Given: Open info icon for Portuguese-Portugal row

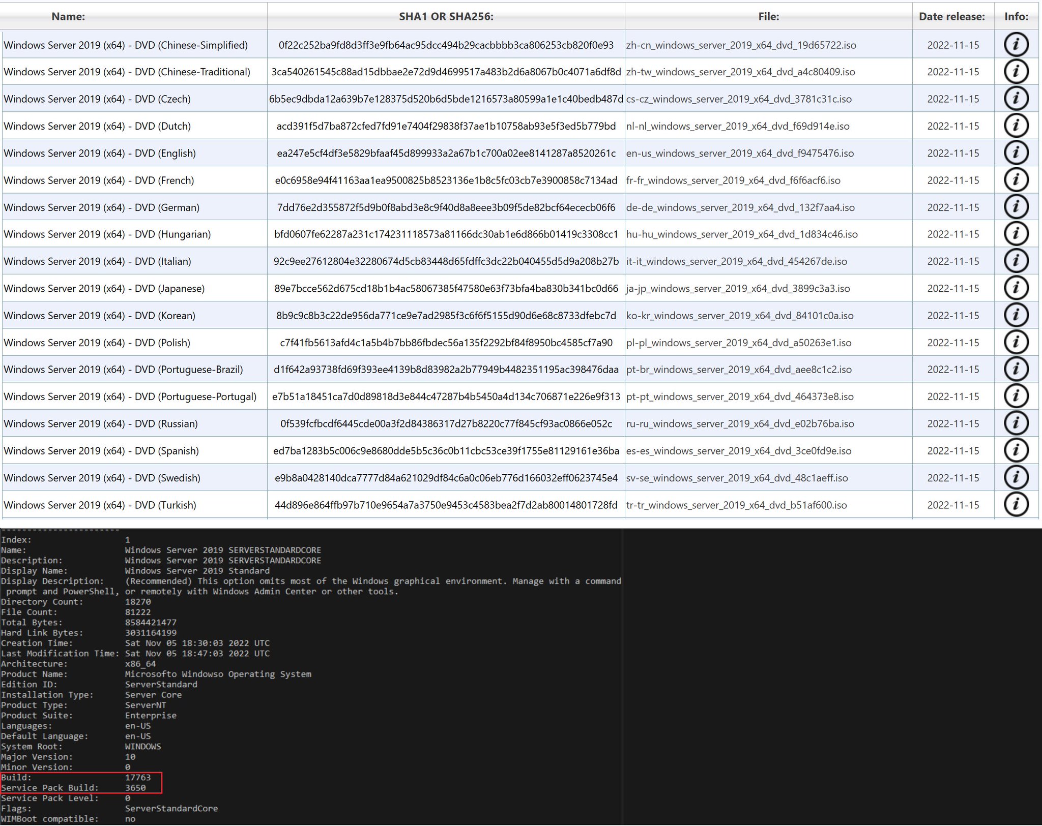Looking at the screenshot, I should [1016, 395].
